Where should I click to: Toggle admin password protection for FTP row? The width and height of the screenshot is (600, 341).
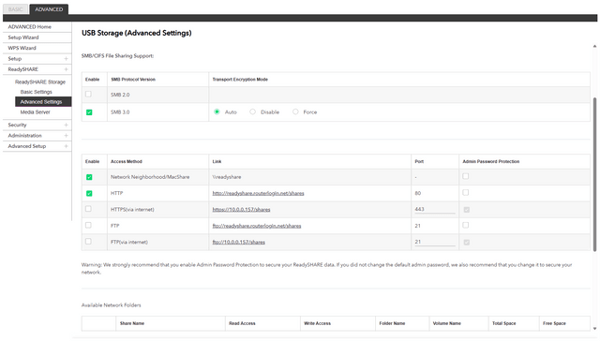coord(466,225)
